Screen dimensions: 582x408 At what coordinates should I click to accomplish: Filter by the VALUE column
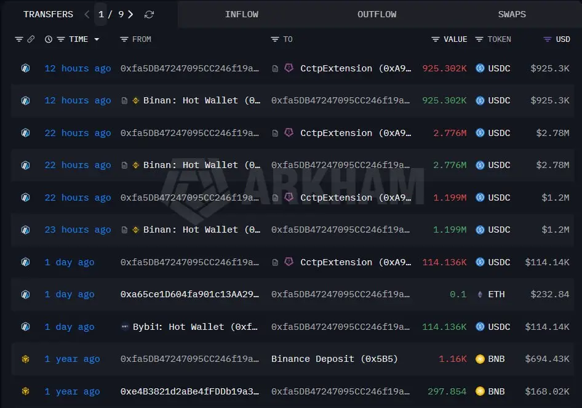(x=436, y=39)
